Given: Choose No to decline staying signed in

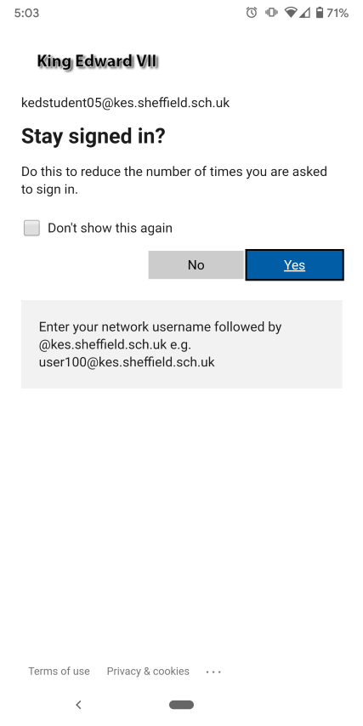Looking at the screenshot, I should (x=196, y=265).
